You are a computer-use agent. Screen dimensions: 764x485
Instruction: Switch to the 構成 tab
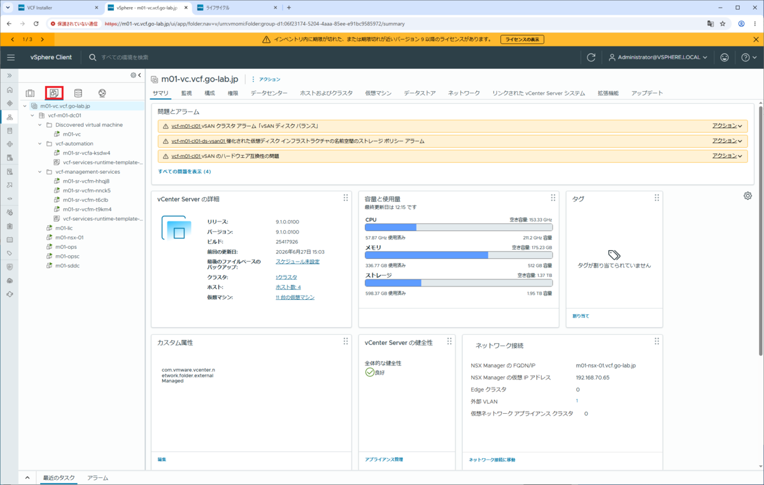tap(209, 93)
